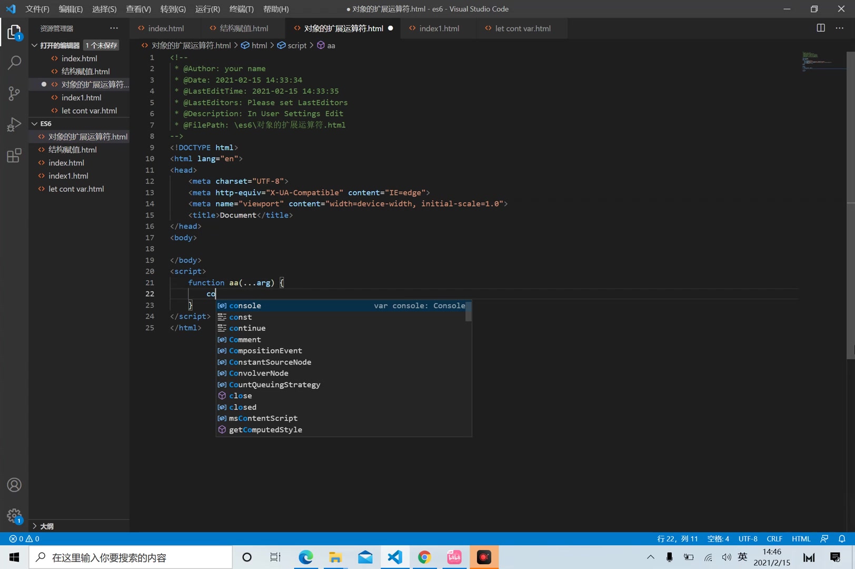
Task: Split the editor to the right
Action: point(820,28)
